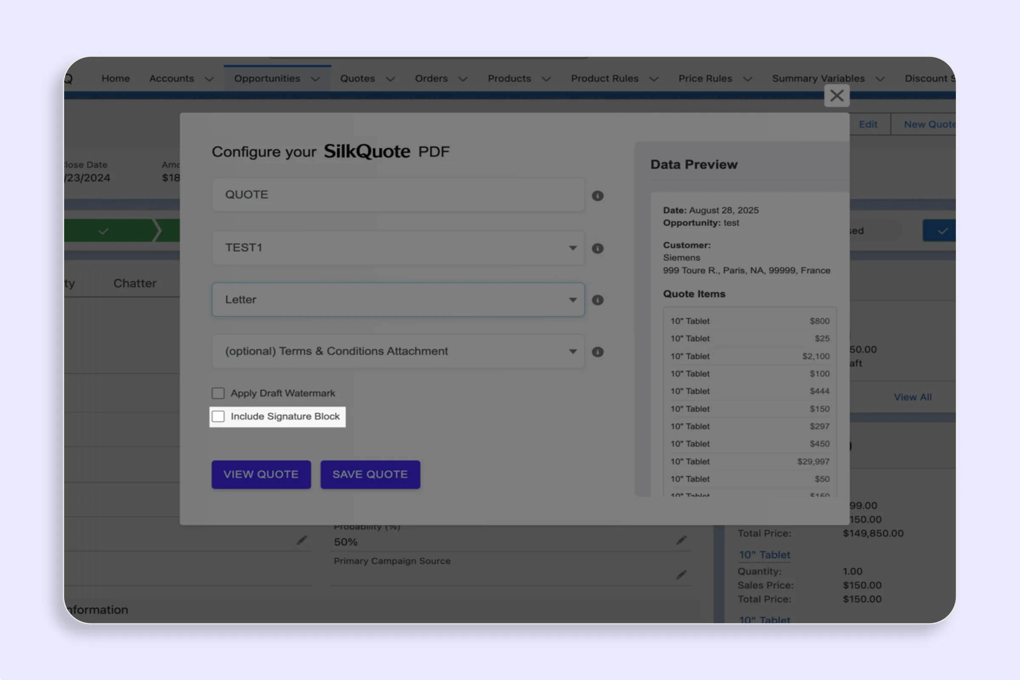Click pencil edit icon next to Probability
The height and width of the screenshot is (680, 1020).
[681, 540]
